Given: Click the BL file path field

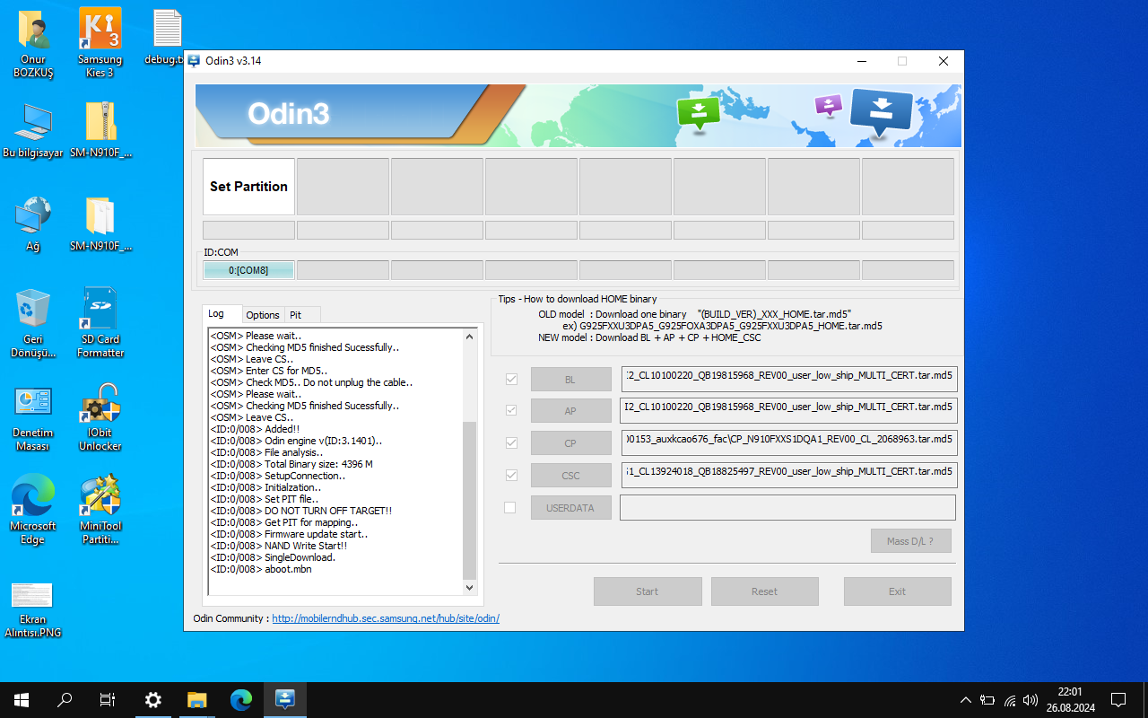Looking at the screenshot, I should [789, 379].
